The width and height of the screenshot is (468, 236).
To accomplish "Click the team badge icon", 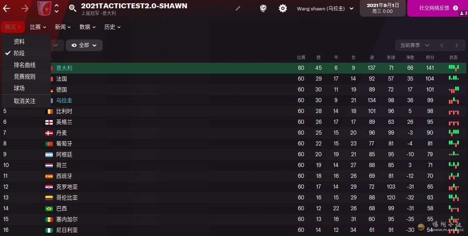I will [43, 8].
